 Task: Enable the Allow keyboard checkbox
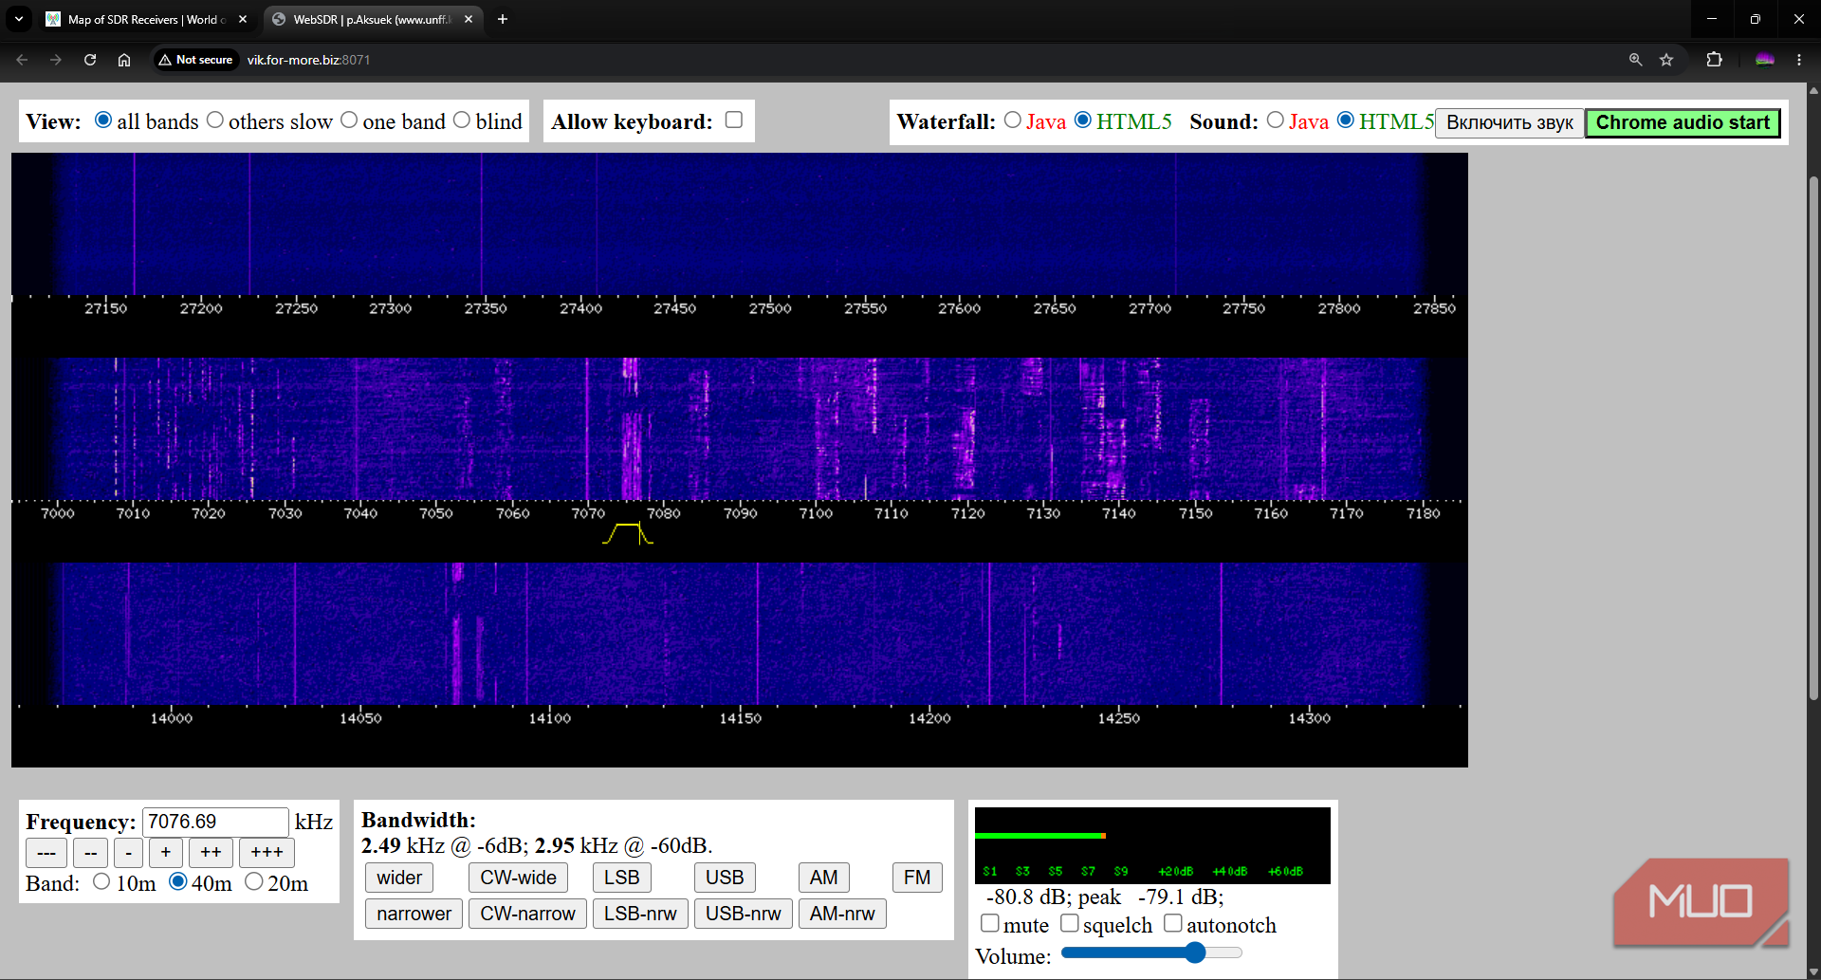(733, 120)
